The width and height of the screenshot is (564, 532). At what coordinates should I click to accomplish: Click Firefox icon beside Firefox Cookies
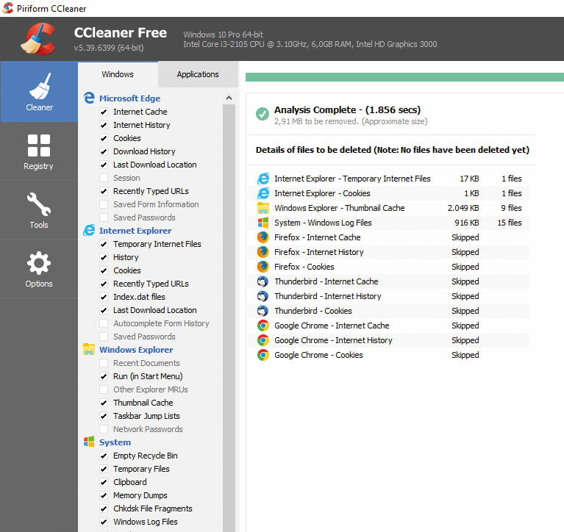pos(263,267)
